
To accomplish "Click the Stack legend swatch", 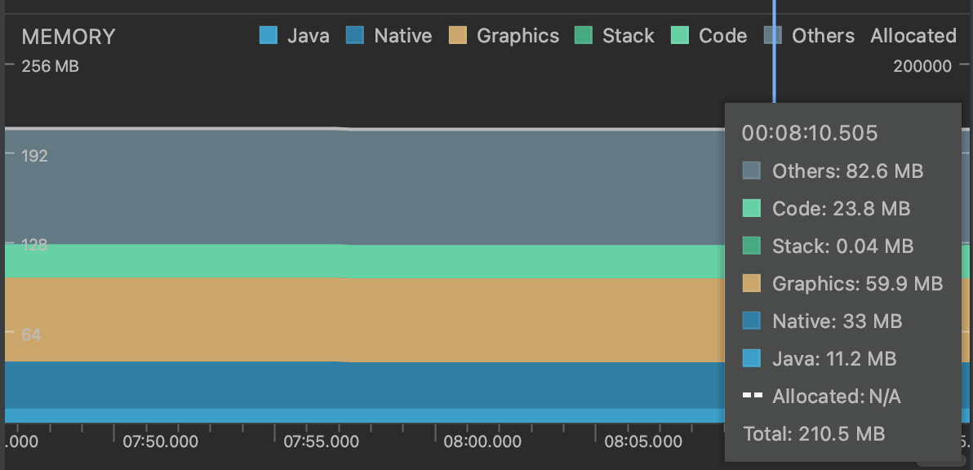I will tap(584, 36).
